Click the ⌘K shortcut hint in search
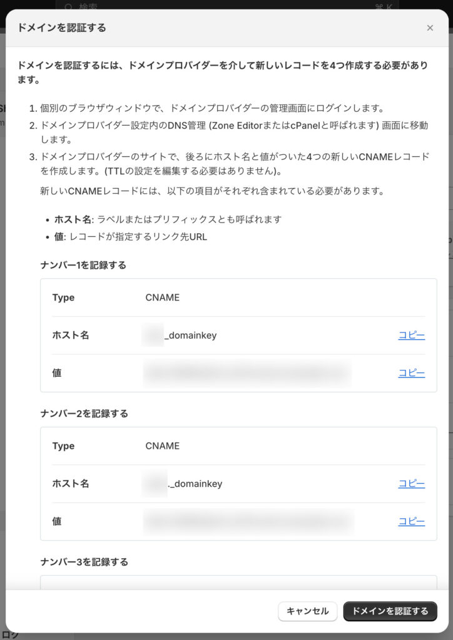The height and width of the screenshot is (640, 453). coord(382,6)
